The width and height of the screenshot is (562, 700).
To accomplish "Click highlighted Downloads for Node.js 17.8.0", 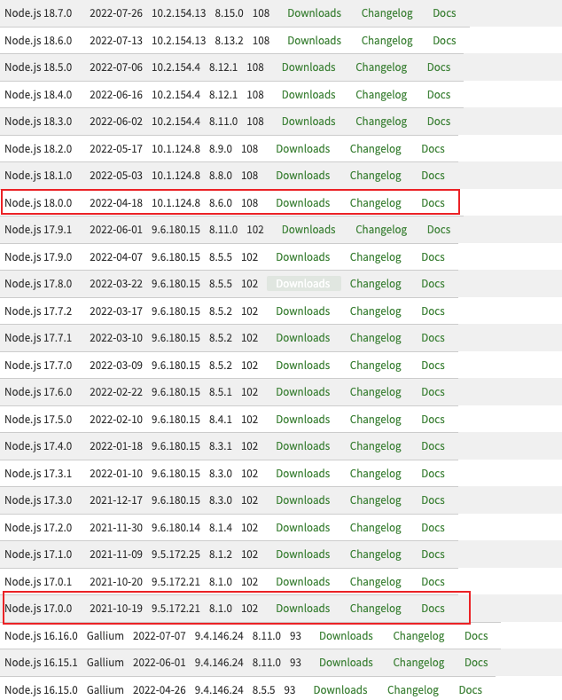I will (302, 284).
